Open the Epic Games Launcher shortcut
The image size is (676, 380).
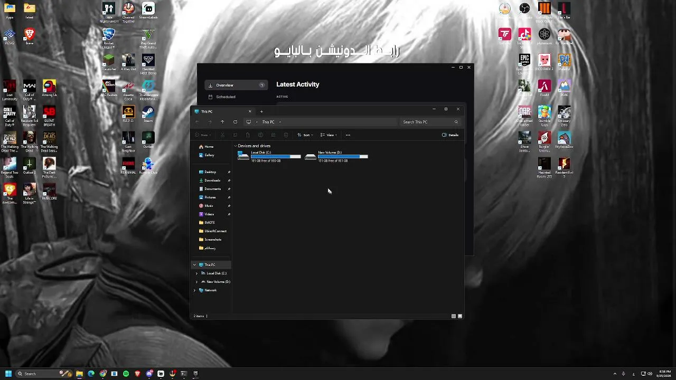tap(524, 64)
